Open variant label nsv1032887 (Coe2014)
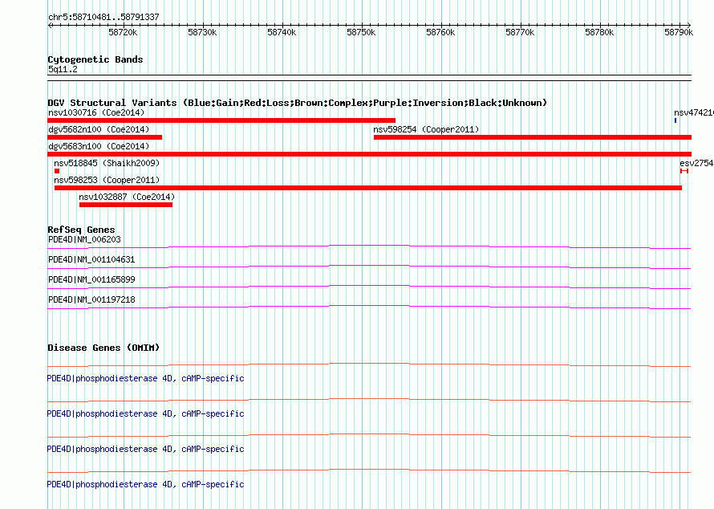Image resolution: width=714 pixels, height=509 pixels. (127, 197)
